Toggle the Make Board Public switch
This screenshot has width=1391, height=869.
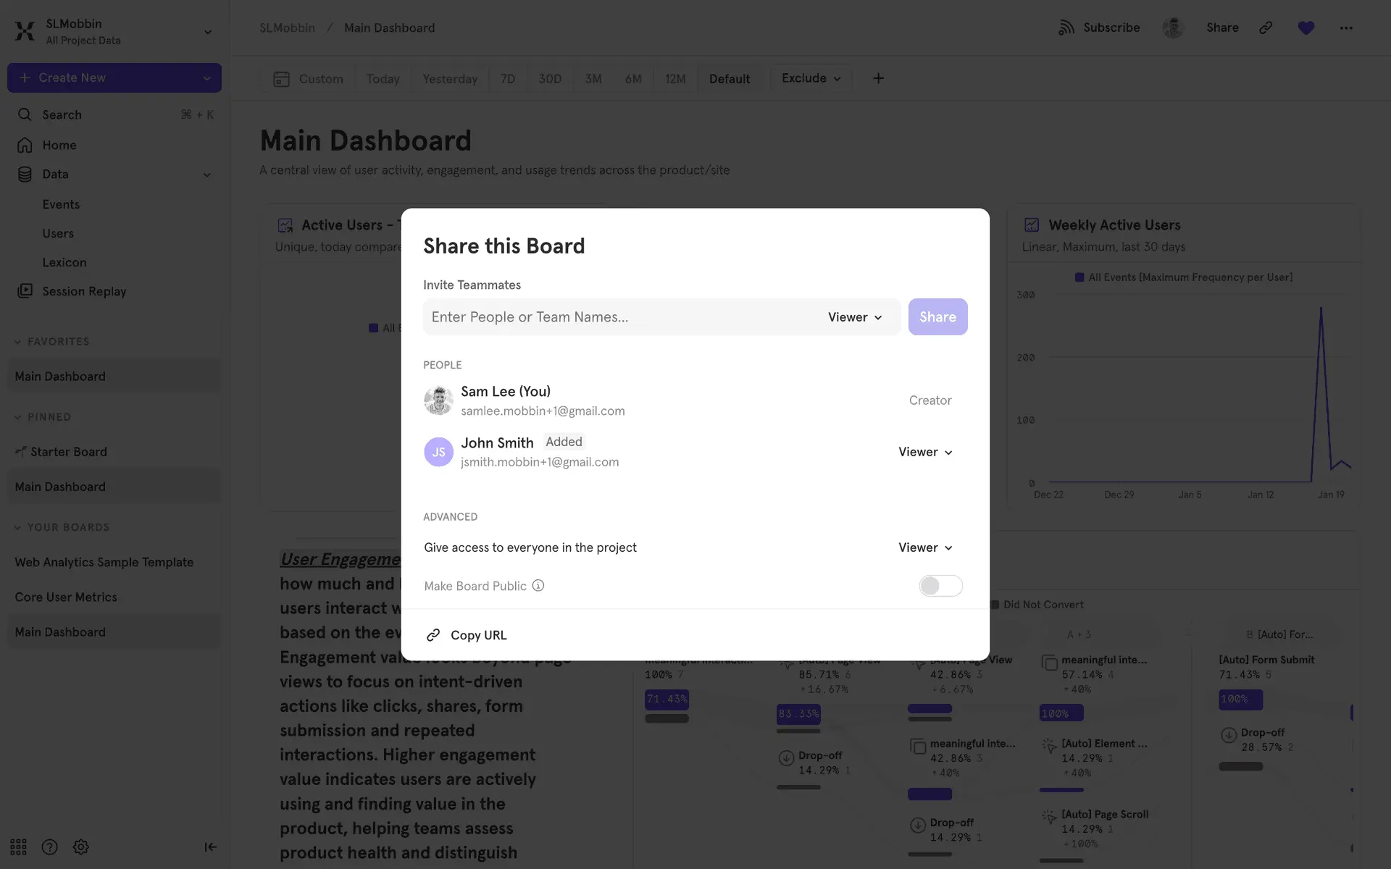[x=940, y=586]
